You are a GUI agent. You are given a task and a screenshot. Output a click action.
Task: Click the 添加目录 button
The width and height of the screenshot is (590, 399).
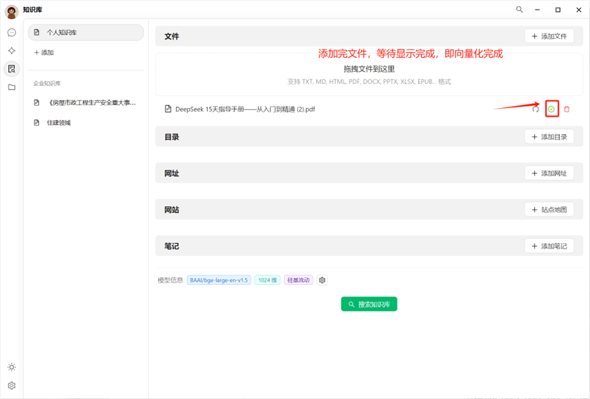coord(549,137)
